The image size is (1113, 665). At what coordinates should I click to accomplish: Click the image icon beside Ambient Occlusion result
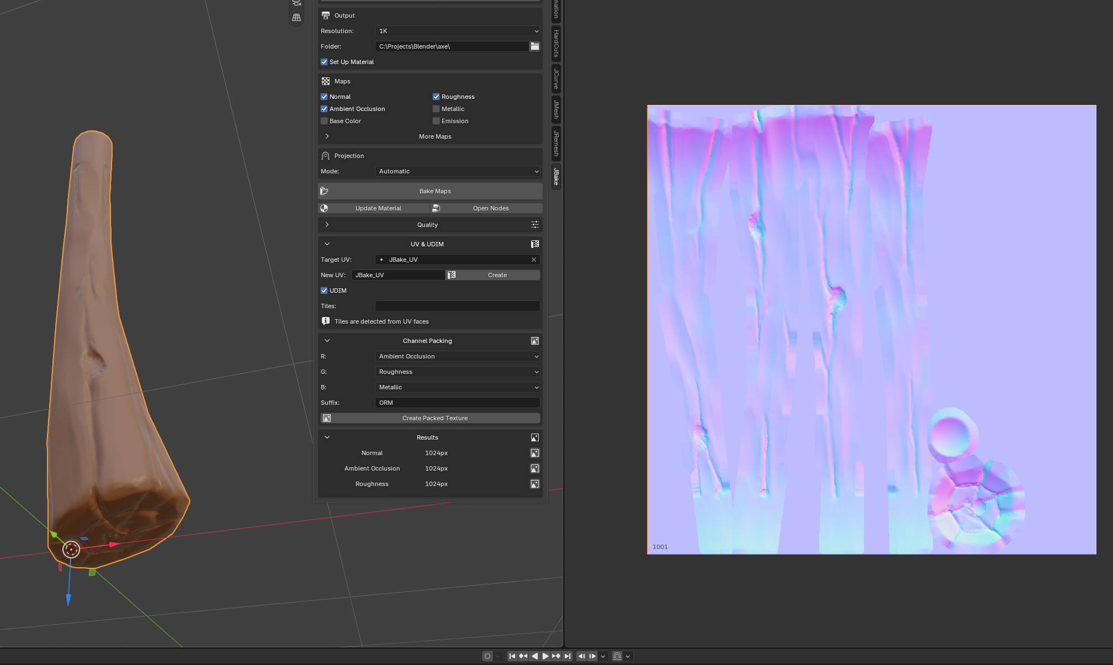click(x=534, y=468)
